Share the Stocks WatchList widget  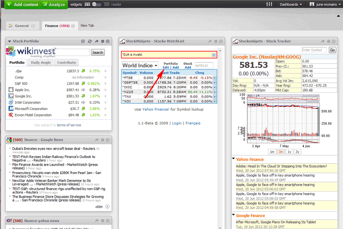[210, 41]
